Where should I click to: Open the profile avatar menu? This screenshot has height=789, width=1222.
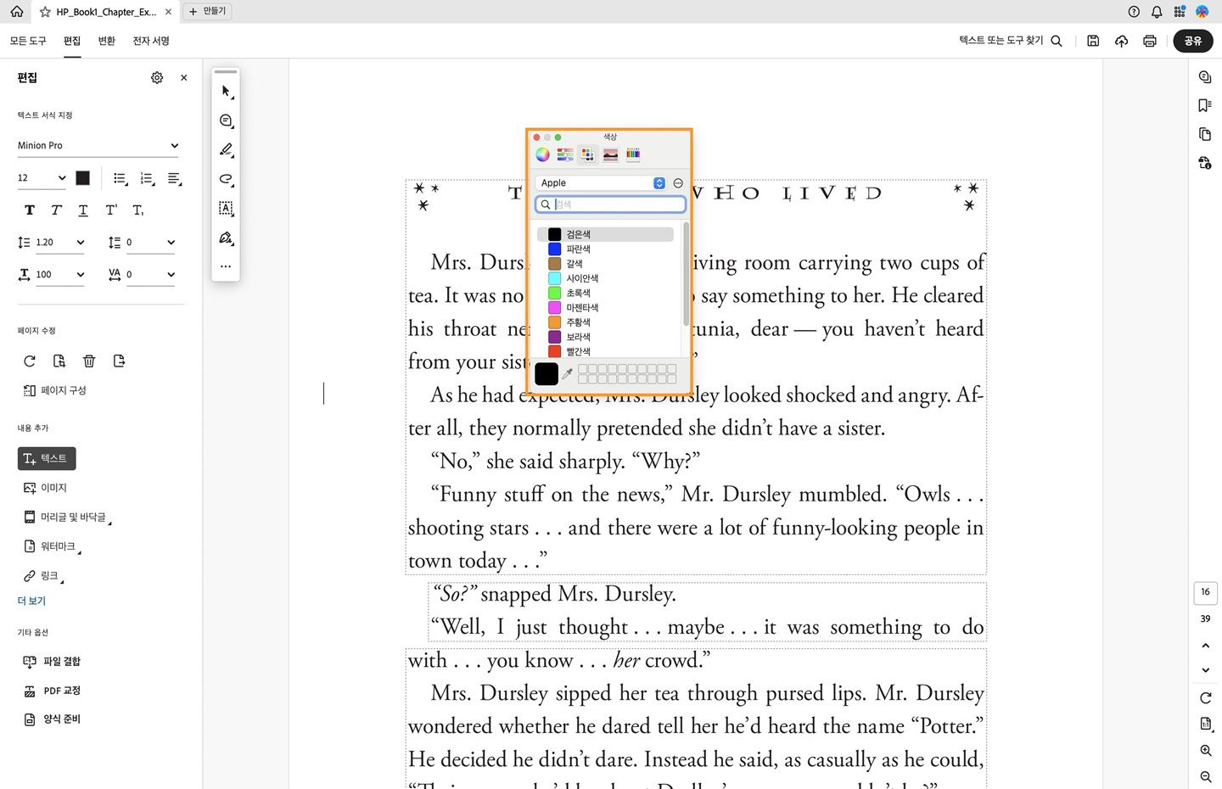tap(1202, 12)
